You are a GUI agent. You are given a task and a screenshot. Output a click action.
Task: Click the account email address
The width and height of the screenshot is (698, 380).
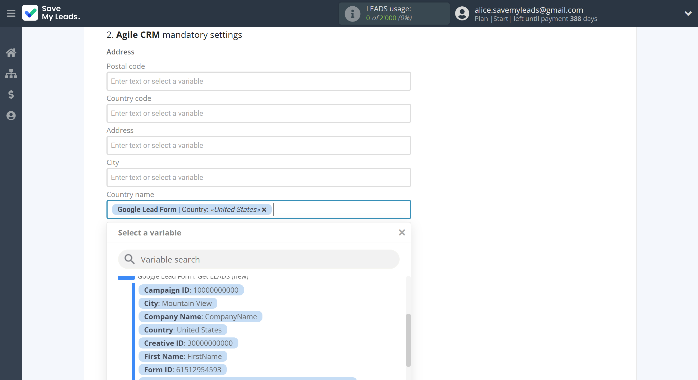pos(529,10)
